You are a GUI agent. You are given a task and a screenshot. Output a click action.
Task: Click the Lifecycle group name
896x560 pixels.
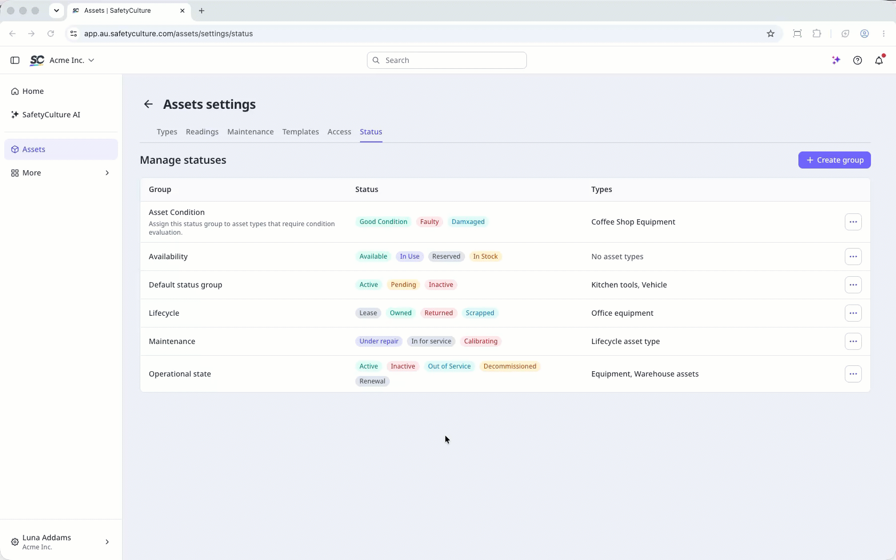(x=164, y=313)
